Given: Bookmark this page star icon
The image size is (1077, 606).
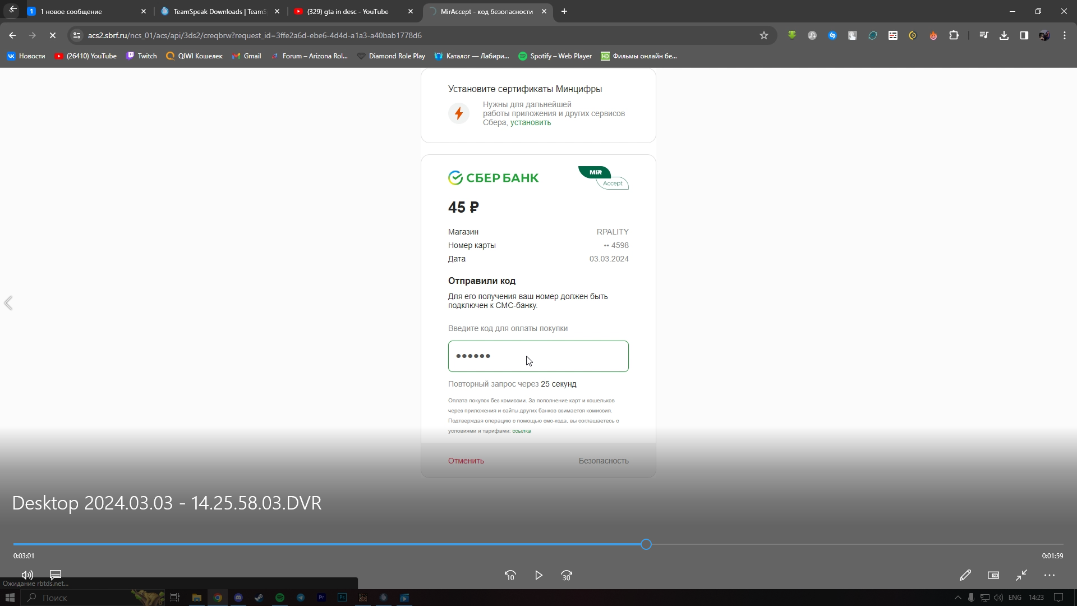Looking at the screenshot, I should [x=763, y=35].
